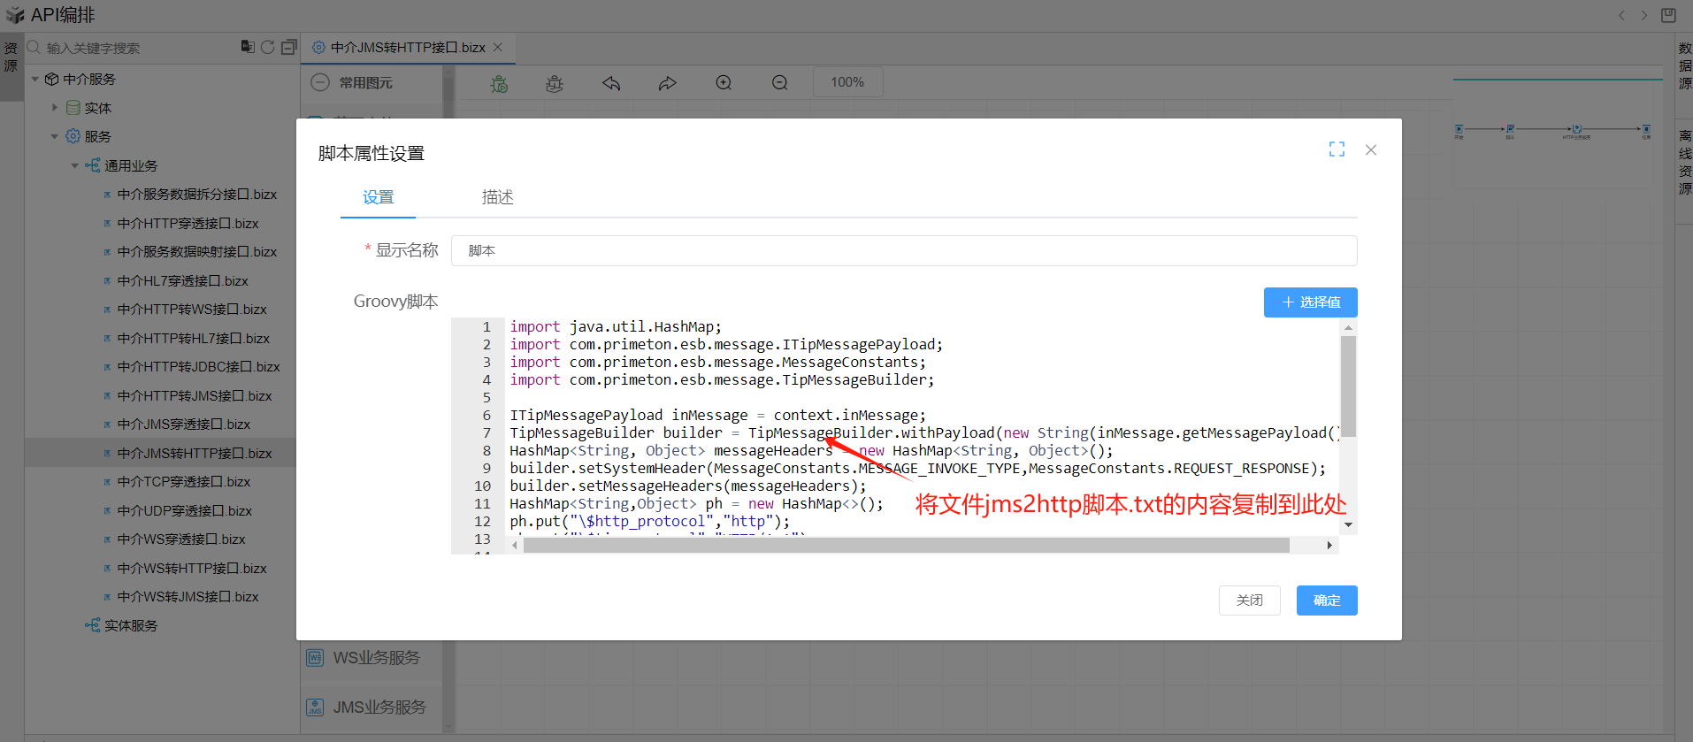The height and width of the screenshot is (742, 1693).
Task: Collapse the 通用业务 tree folder
Action: pyautogui.click(x=75, y=165)
